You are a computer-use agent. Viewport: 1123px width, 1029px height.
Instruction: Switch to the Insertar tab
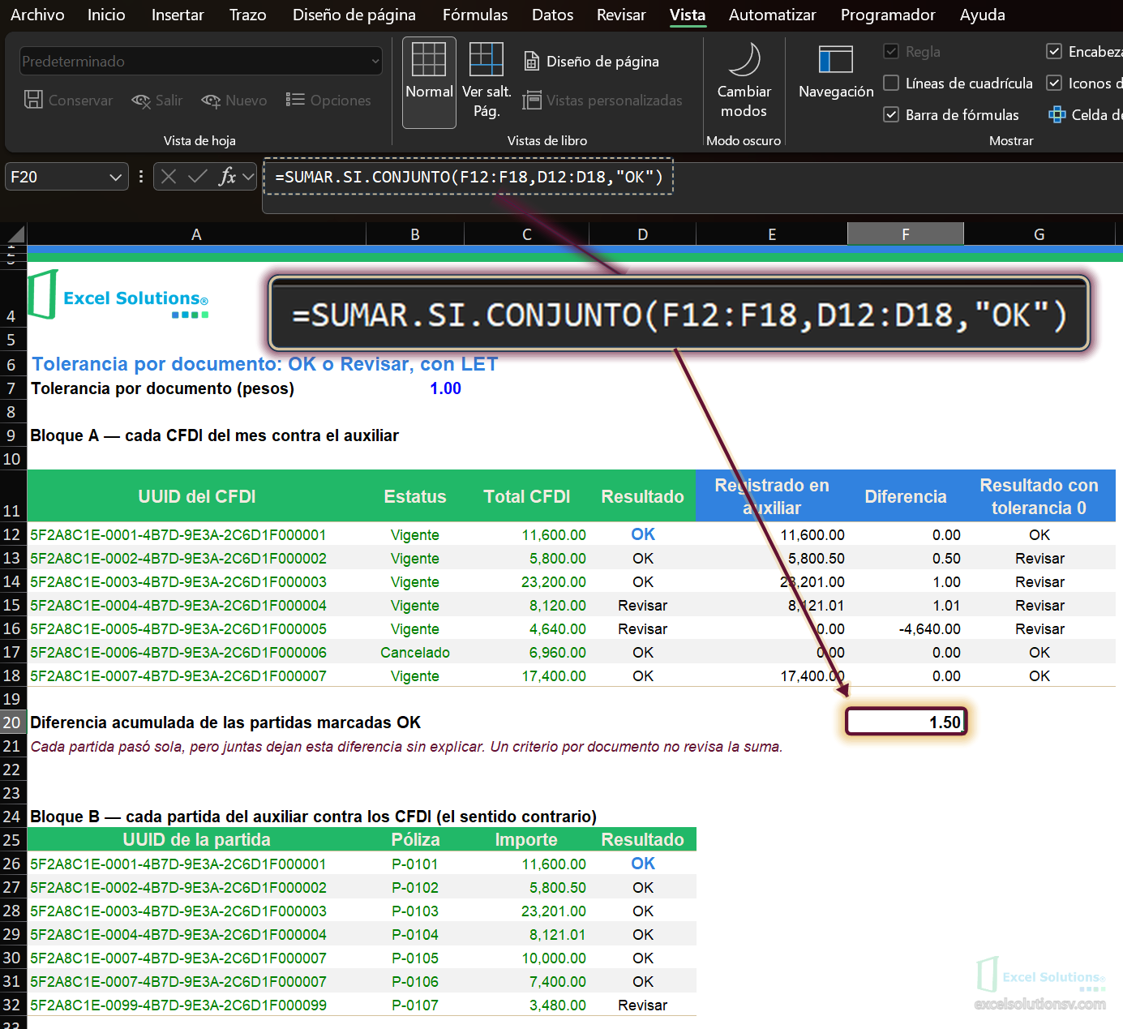[x=178, y=15]
